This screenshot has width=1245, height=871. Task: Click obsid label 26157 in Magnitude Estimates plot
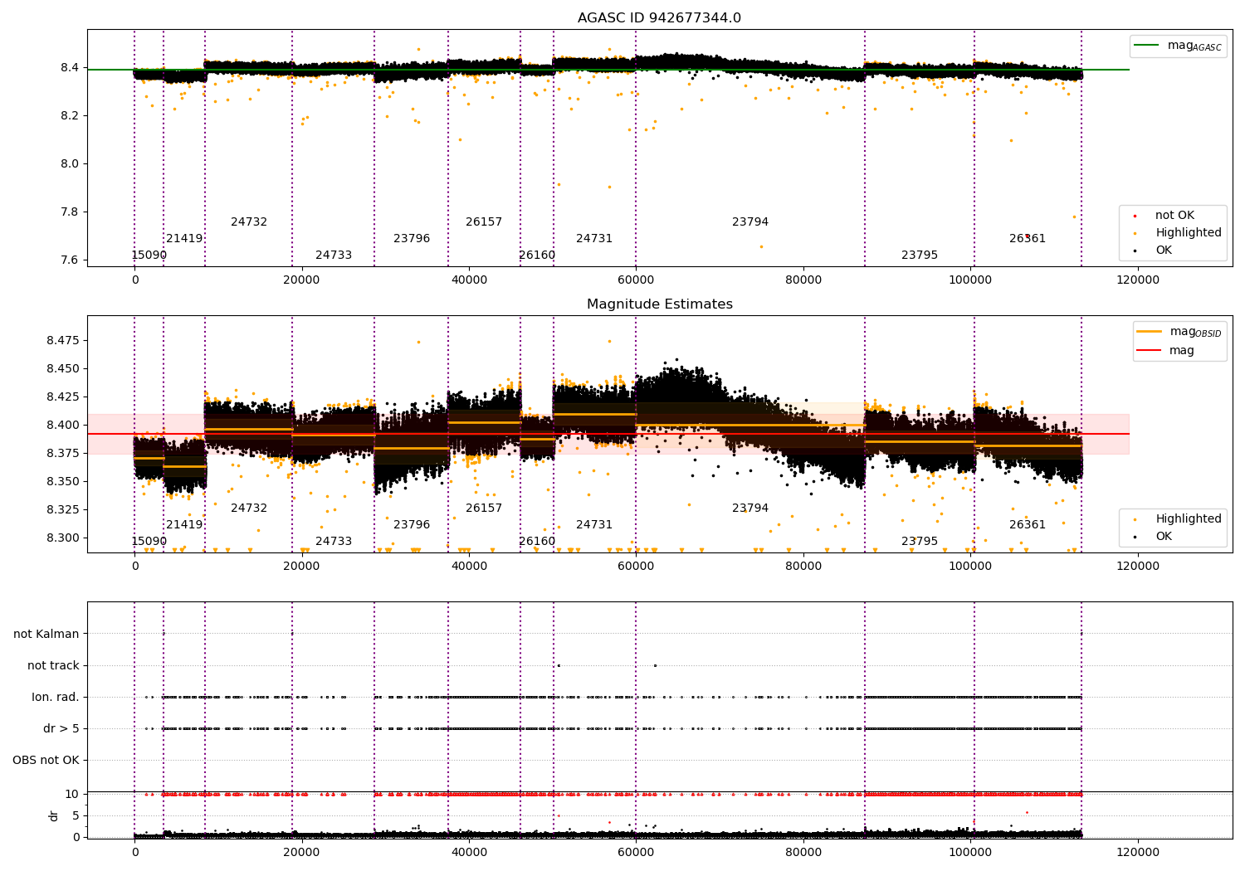point(484,508)
